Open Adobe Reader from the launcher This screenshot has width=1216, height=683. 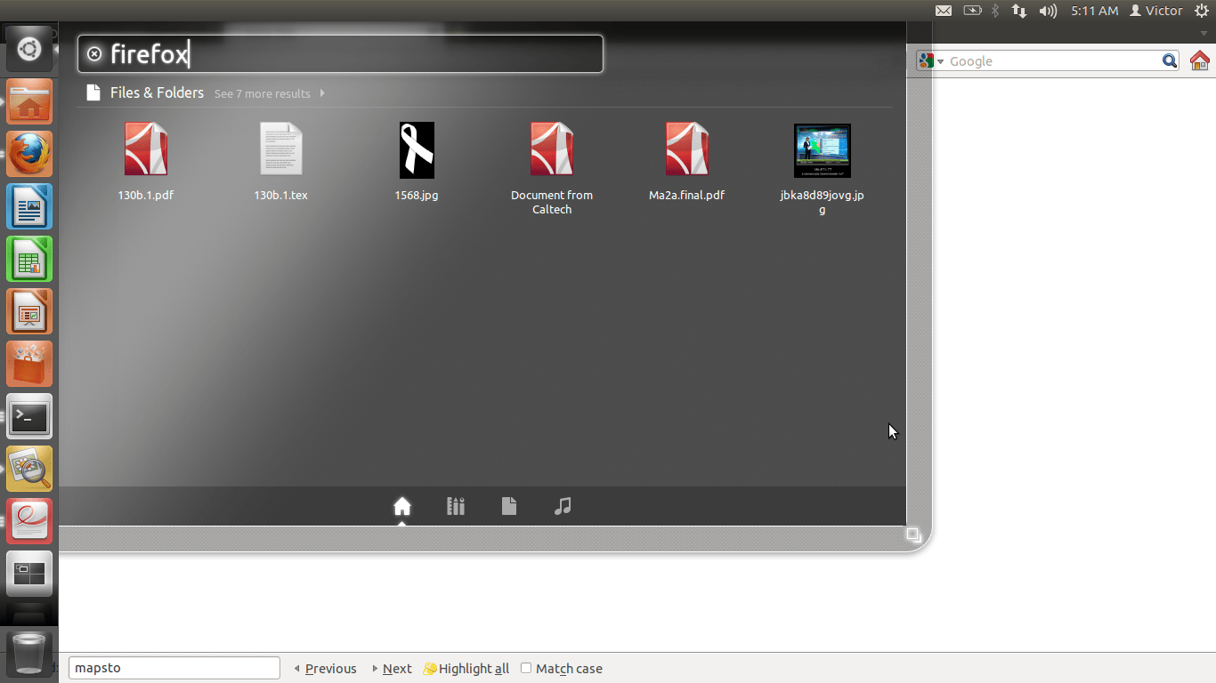click(x=29, y=522)
